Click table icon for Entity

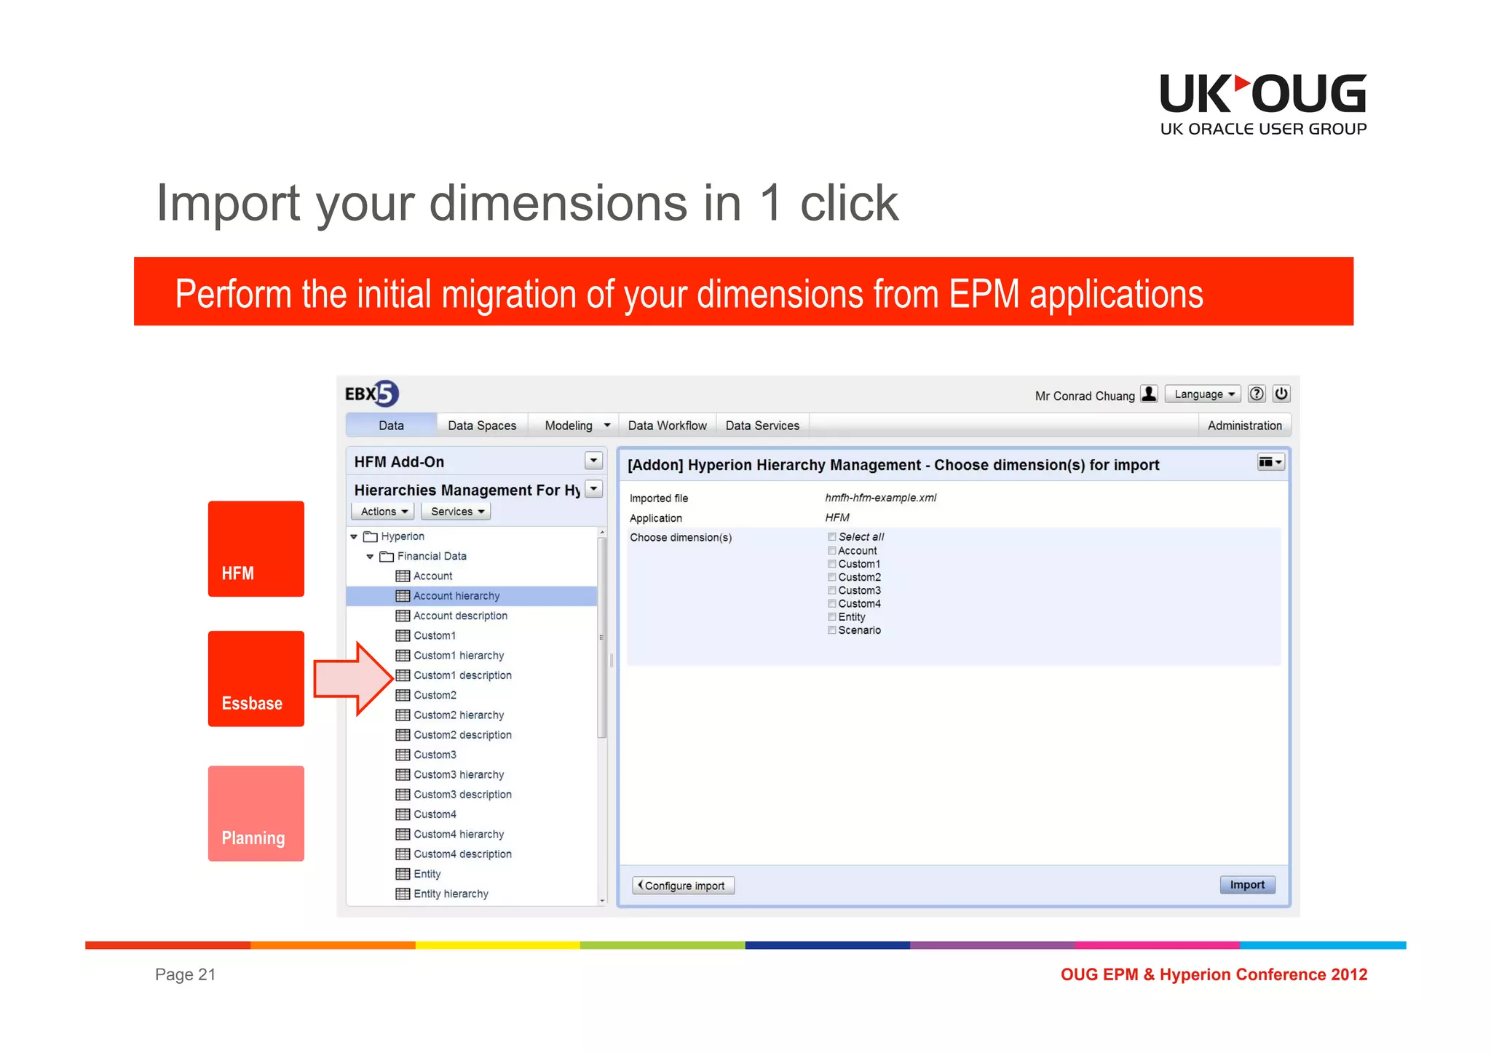coord(403,875)
